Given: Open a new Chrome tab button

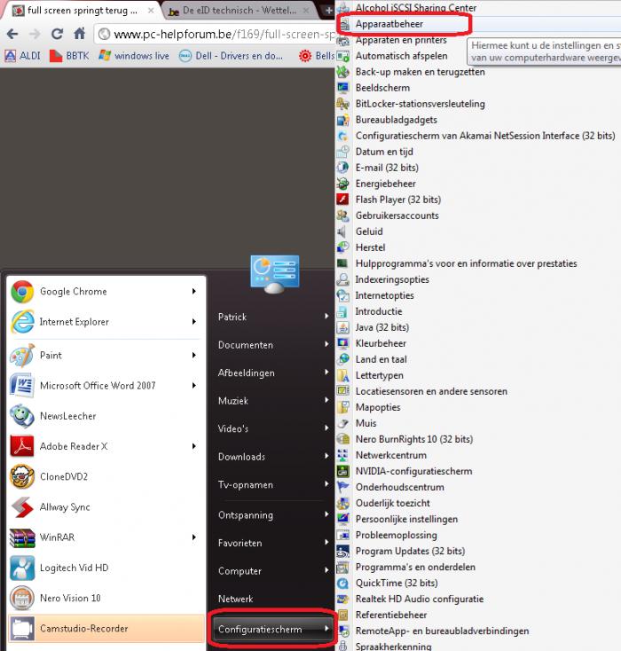Looking at the screenshot, I should click(329, 11).
